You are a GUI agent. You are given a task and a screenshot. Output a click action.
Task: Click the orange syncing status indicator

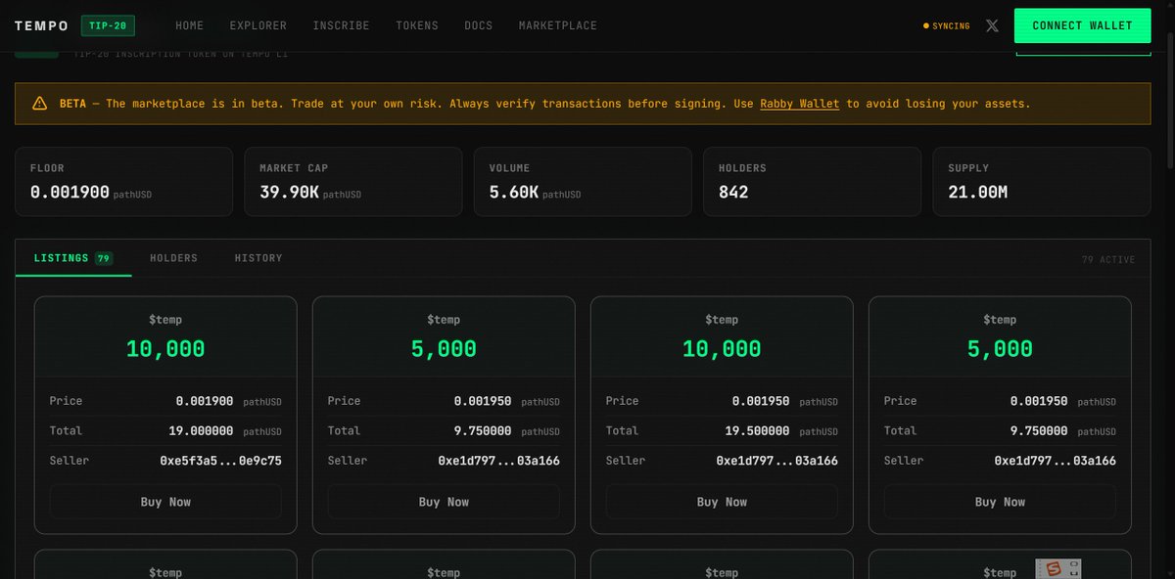pyautogui.click(x=947, y=26)
